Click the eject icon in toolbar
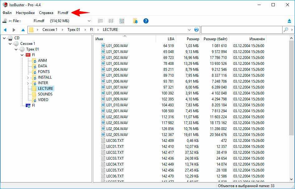This screenshot has height=189, width=295. tap(289, 21)
